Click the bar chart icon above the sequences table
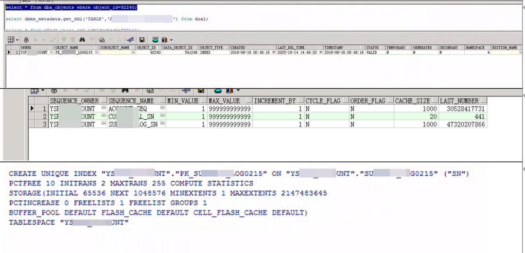The image size is (525, 253). tap(229, 91)
